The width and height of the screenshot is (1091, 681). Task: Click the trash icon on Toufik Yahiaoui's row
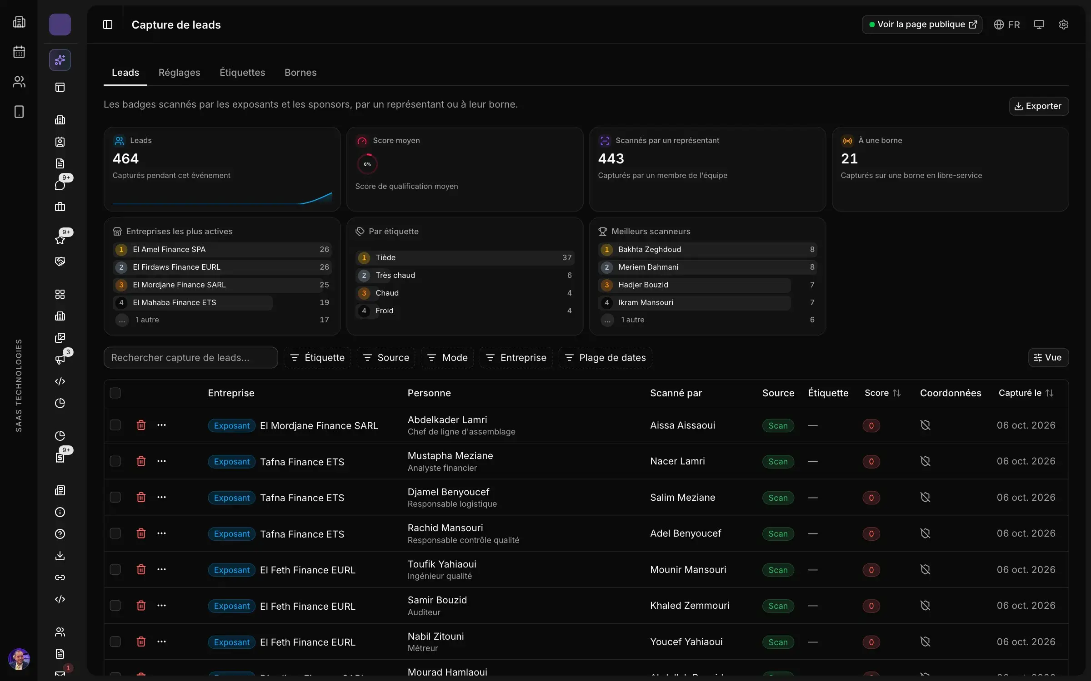click(141, 569)
